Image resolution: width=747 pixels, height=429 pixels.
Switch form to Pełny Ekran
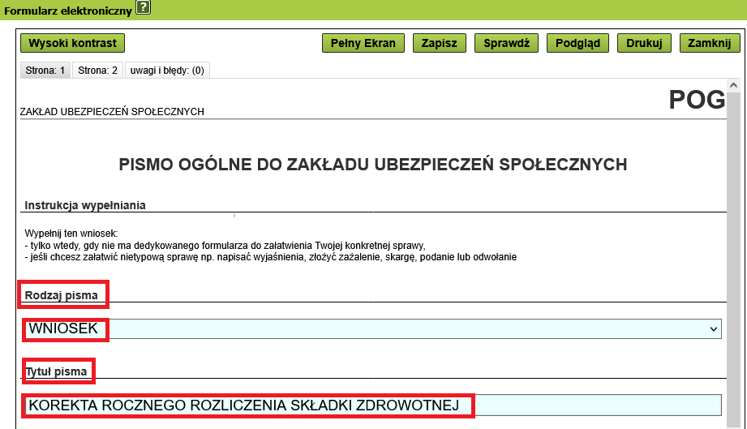tap(363, 43)
